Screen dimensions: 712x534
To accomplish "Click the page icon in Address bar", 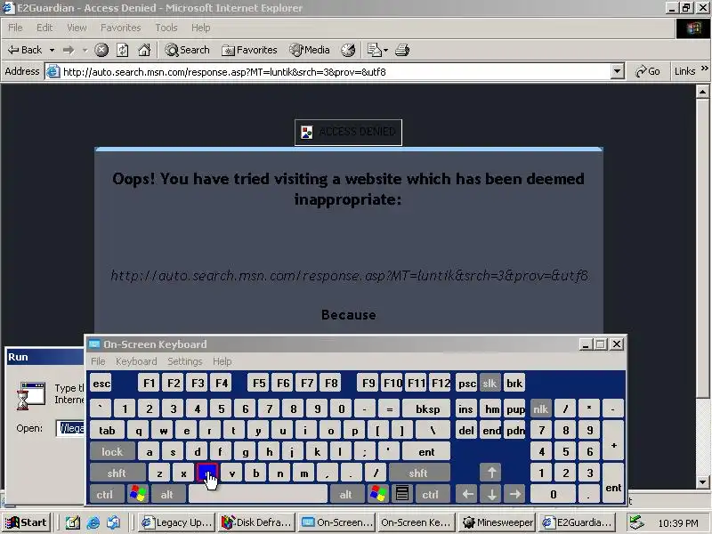I will [53, 72].
